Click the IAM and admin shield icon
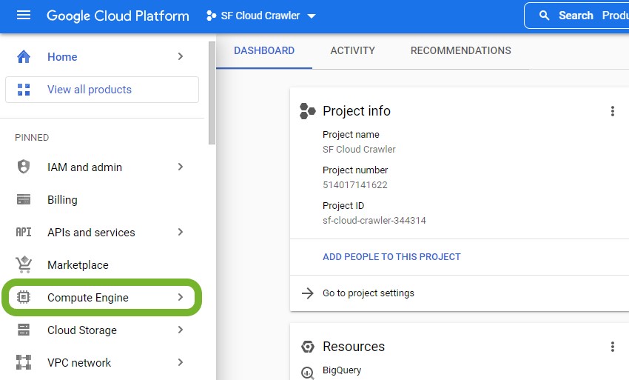 click(24, 167)
